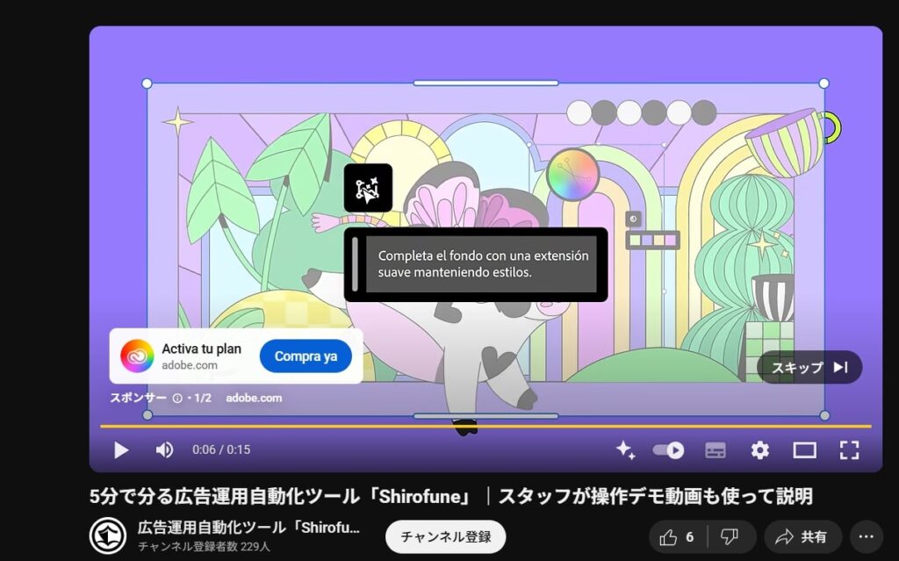Screen dimensions: 899x561
Task: Click the sparkle AI icon in player controls
Action: (625, 450)
